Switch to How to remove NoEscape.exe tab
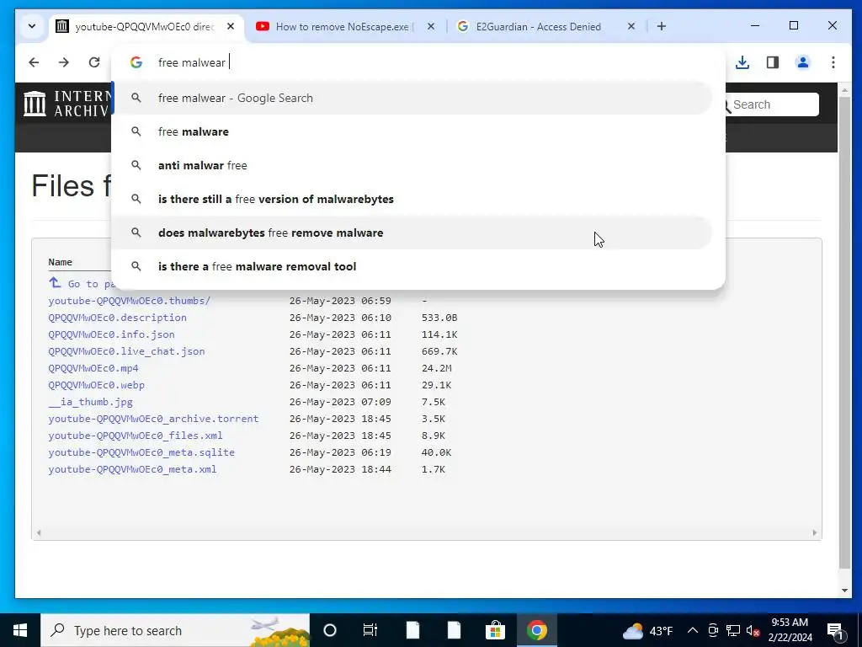 click(343, 26)
